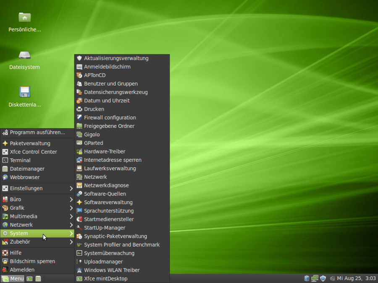
Task: Open the GParted partition editor icon
Action: click(79, 143)
